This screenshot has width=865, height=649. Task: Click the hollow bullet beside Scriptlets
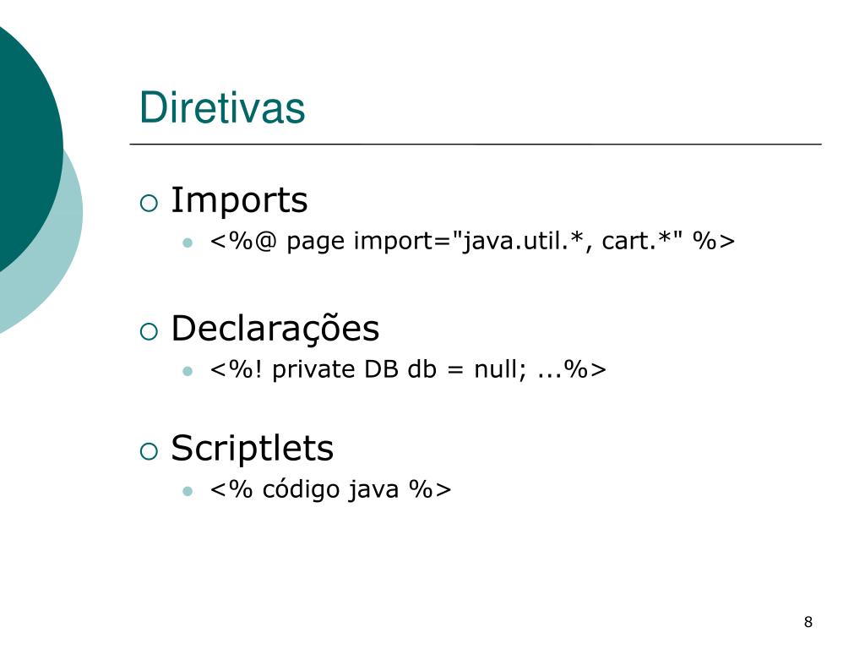tap(149, 451)
